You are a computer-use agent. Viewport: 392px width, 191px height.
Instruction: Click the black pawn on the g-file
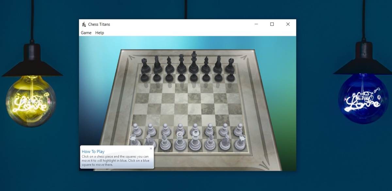pyautogui.click(x=219, y=76)
